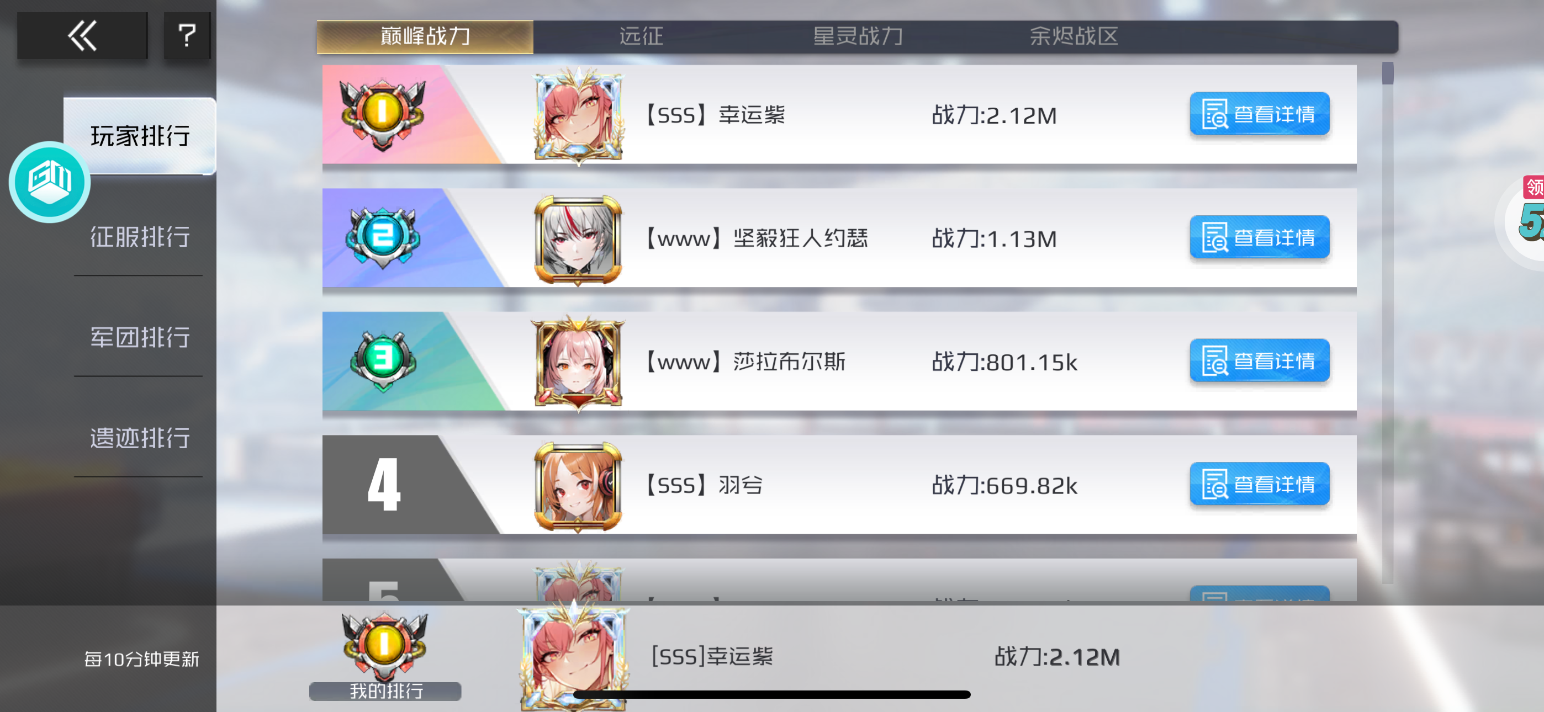Open the question mark help icon
The width and height of the screenshot is (1544, 712).
tap(187, 35)
